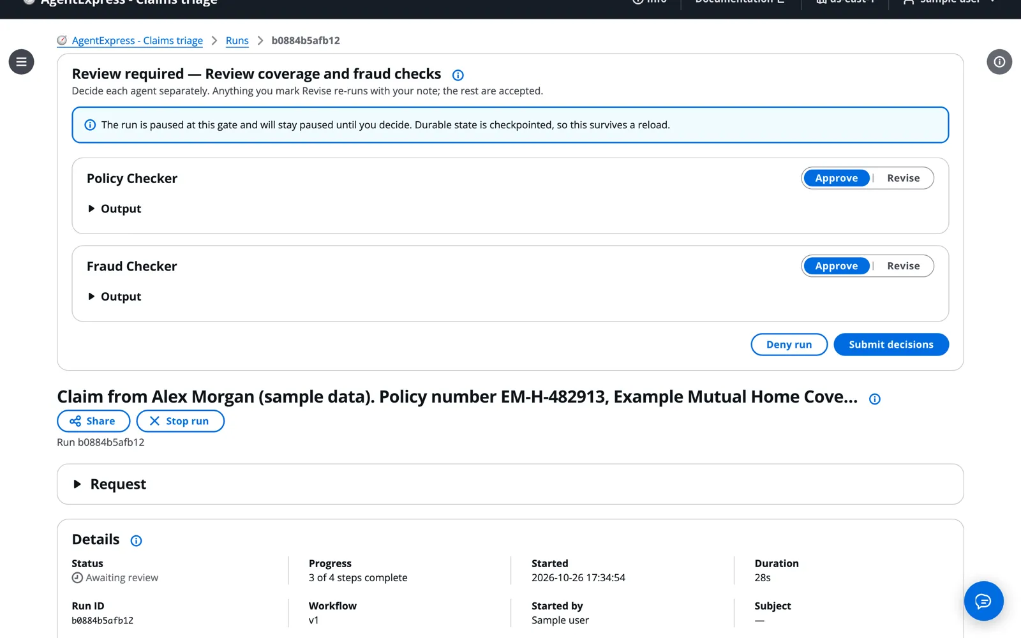Click the 28s duration value

(763, 578)
